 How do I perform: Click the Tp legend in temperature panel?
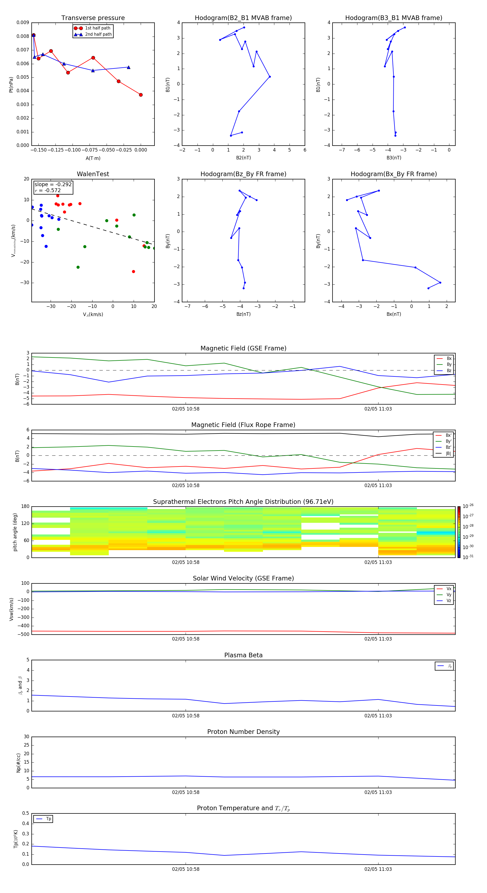pyautogui.click(x=43, y=819)
